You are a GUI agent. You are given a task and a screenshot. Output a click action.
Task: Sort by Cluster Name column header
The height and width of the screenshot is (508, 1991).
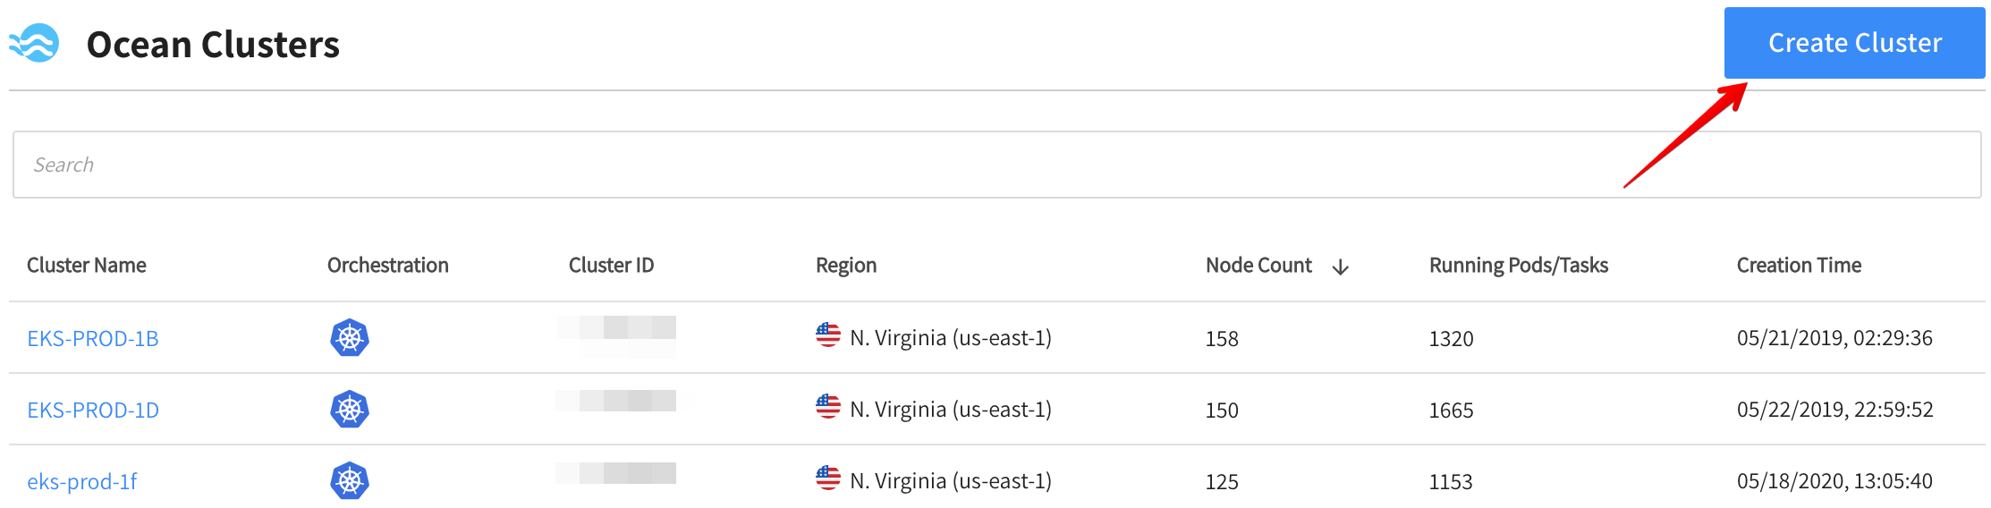coord(87,266)
